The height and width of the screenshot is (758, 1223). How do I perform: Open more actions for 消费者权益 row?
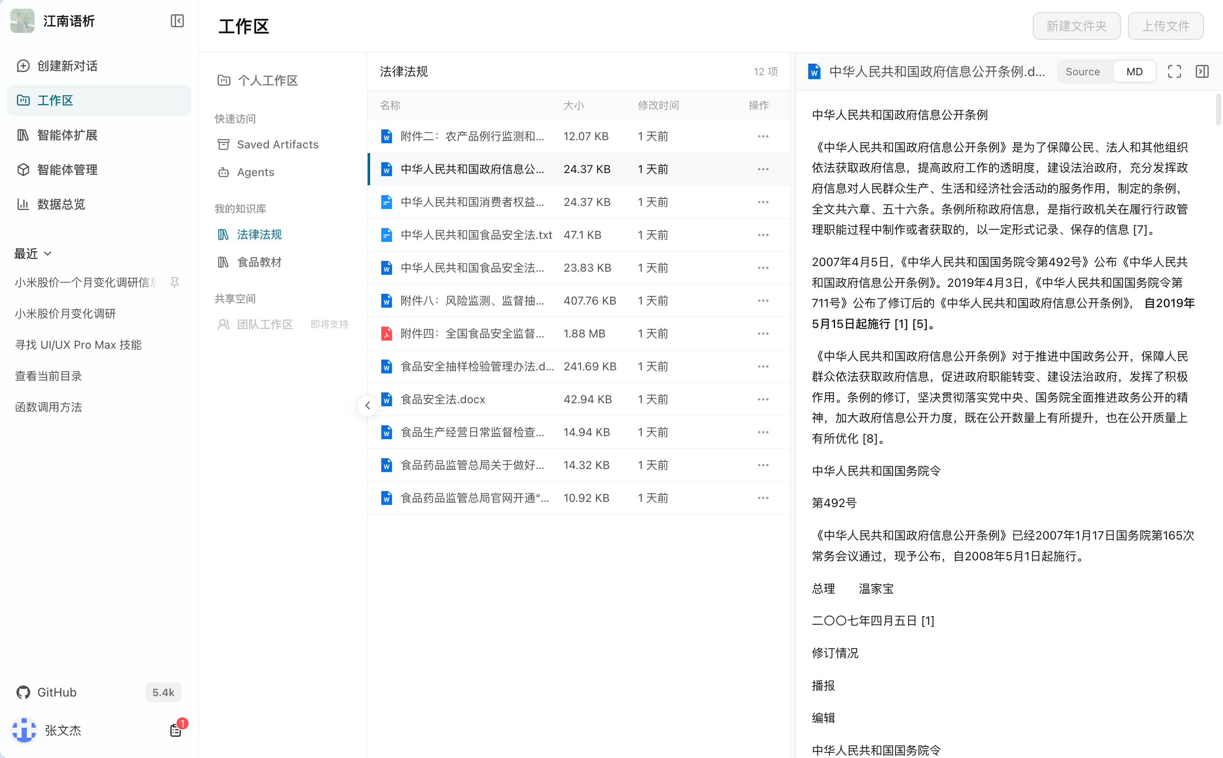pyautogui.click(x=762, y=202)
